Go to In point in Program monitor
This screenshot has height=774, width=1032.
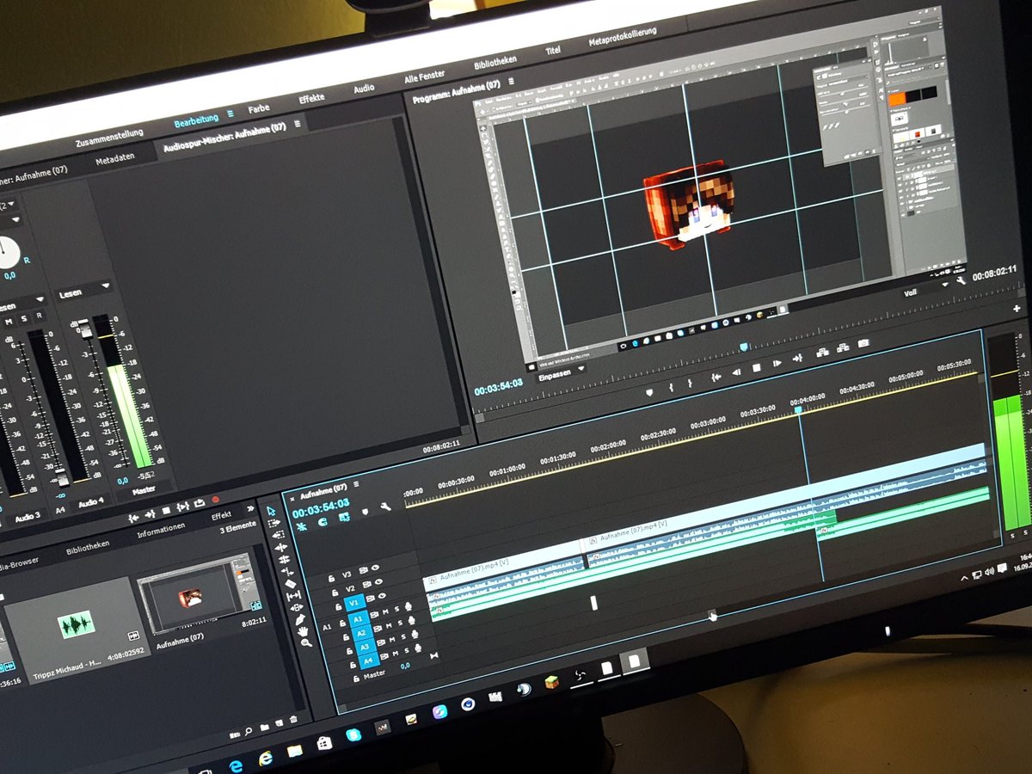point(716,378)
